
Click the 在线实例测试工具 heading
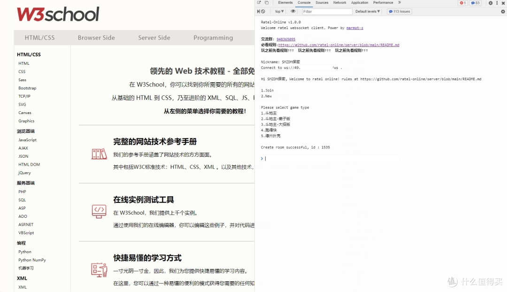pyautogui.click(x=144, y=200)
